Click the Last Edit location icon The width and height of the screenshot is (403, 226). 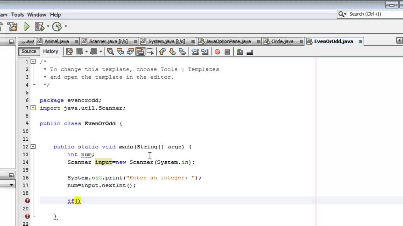tap(69, 52)
